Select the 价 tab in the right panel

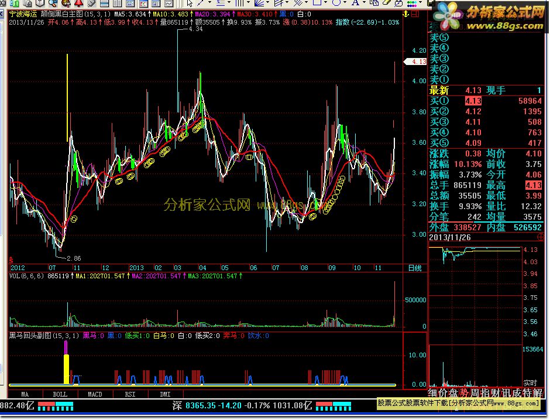[444, 392]
